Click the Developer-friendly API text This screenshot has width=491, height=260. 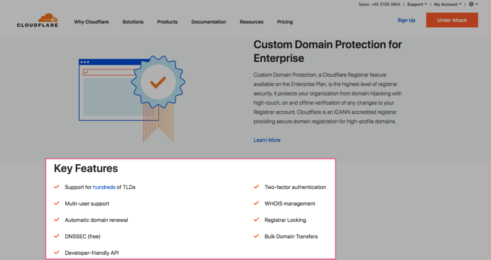[x=92, y=253]
